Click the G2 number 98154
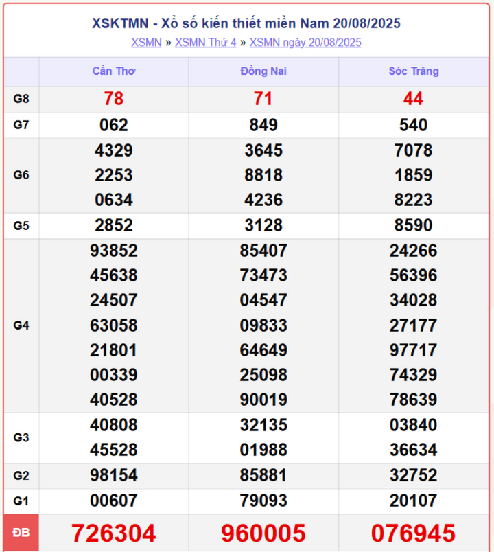494x552 pixels. point(114,475)
